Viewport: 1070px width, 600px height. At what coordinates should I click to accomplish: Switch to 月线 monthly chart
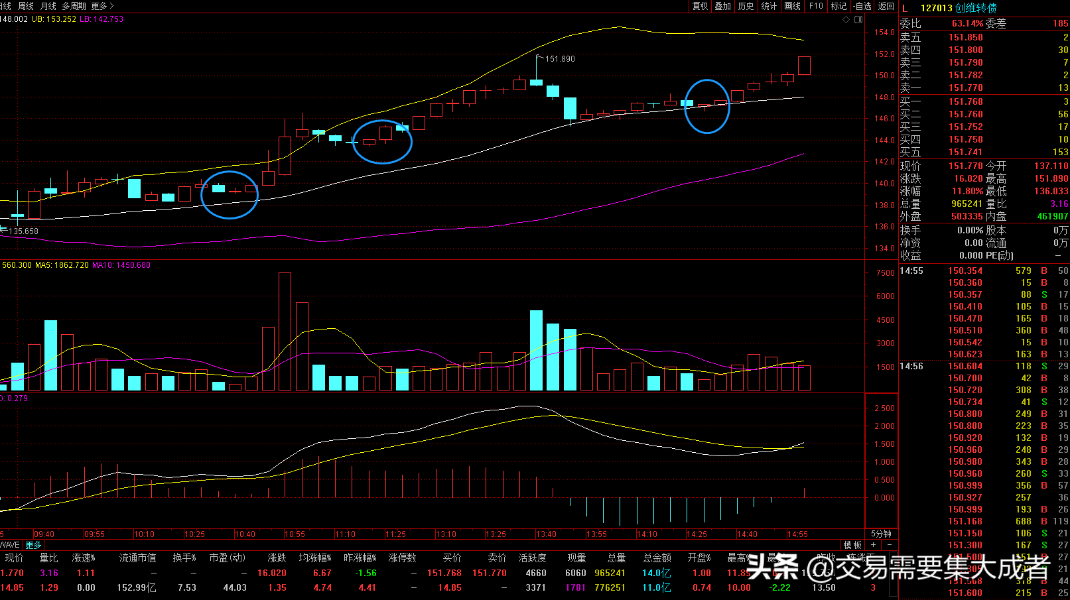pos(48,6)
